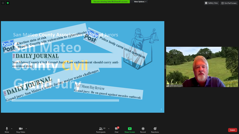Click the shared slide presentation area
239x134 pixels.
click(83, 67)
